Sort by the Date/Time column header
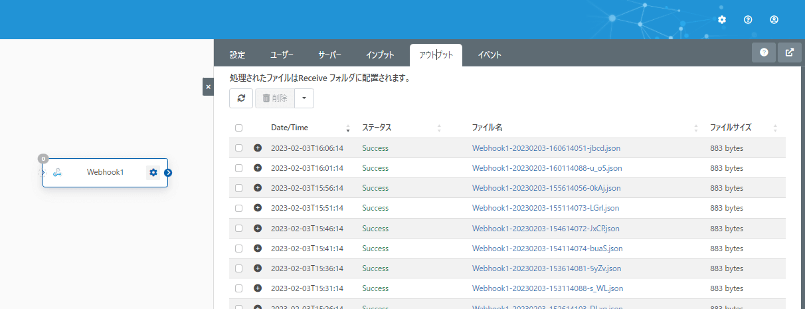Viewport: 805px width, 309px height. pos(290,128)
